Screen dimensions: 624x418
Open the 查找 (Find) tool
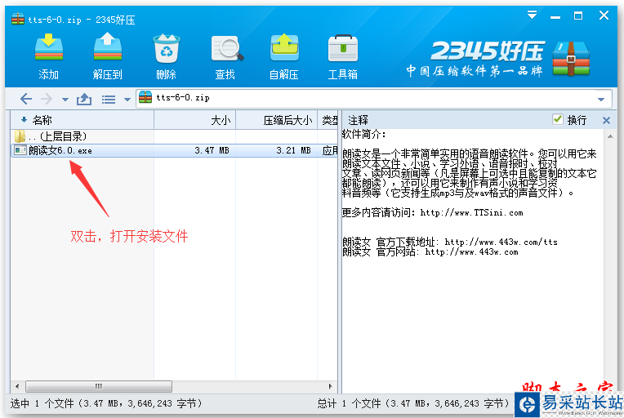click(x=227, y=48)
